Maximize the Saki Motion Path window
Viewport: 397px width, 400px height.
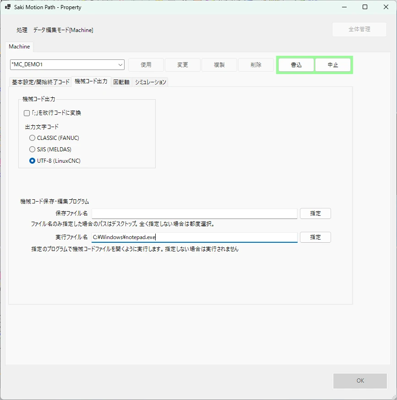click(x=365, y=7)
